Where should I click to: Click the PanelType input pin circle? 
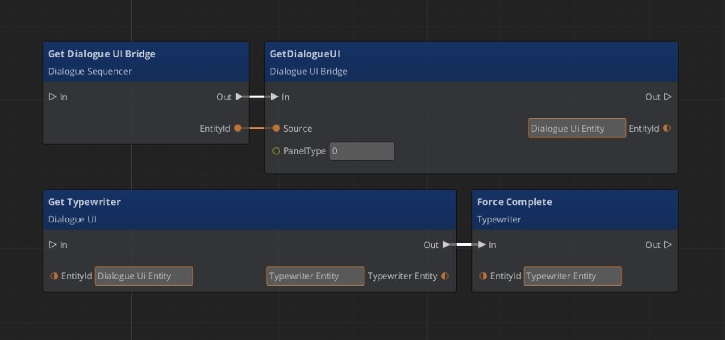[276, 151]
